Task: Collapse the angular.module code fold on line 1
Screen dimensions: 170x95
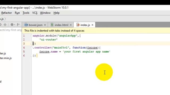Action: (x=31, y=36)
